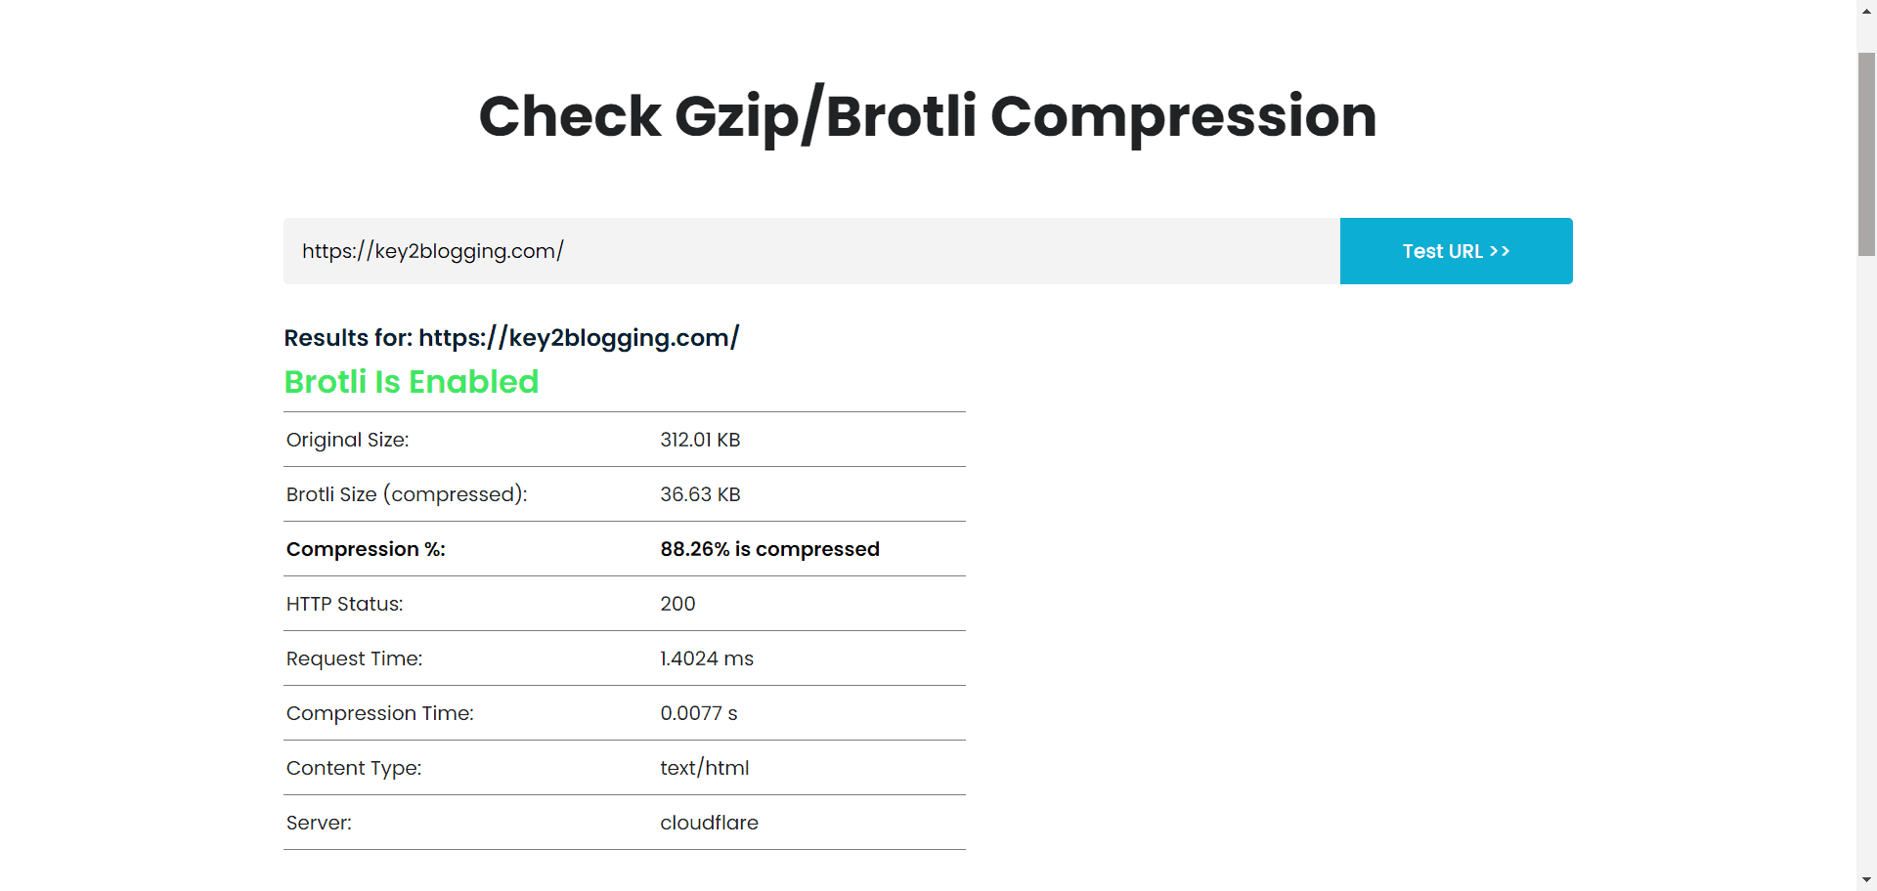Image resolution: width=1877 pixels, height=891 pixels.
Task: Click the bold Compression % row
Action: coord(365,549)
